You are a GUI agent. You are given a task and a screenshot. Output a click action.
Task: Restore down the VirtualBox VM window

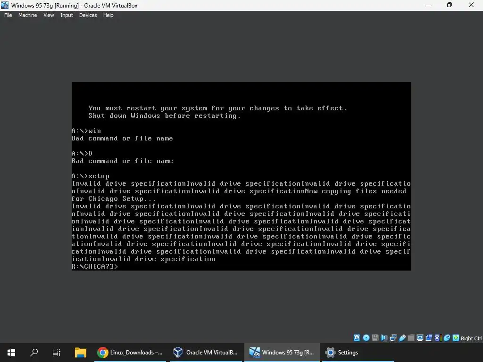click(x=450, y=5)
